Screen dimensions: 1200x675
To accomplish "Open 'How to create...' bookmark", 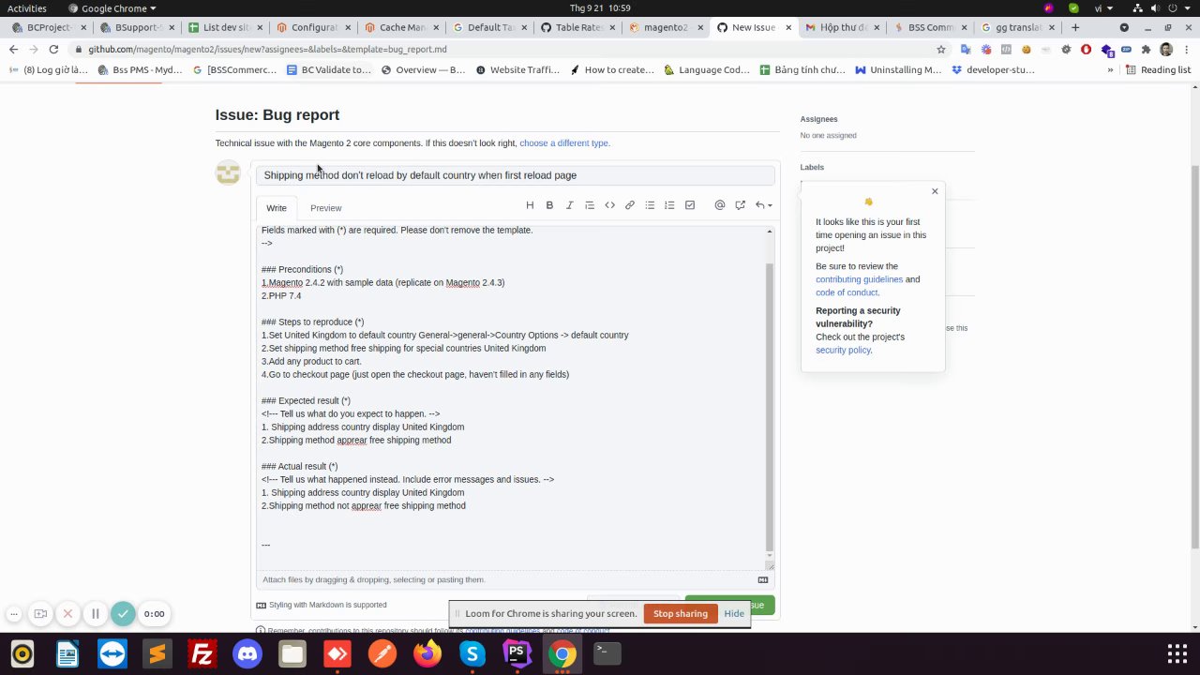I will (x=612, y=69).
